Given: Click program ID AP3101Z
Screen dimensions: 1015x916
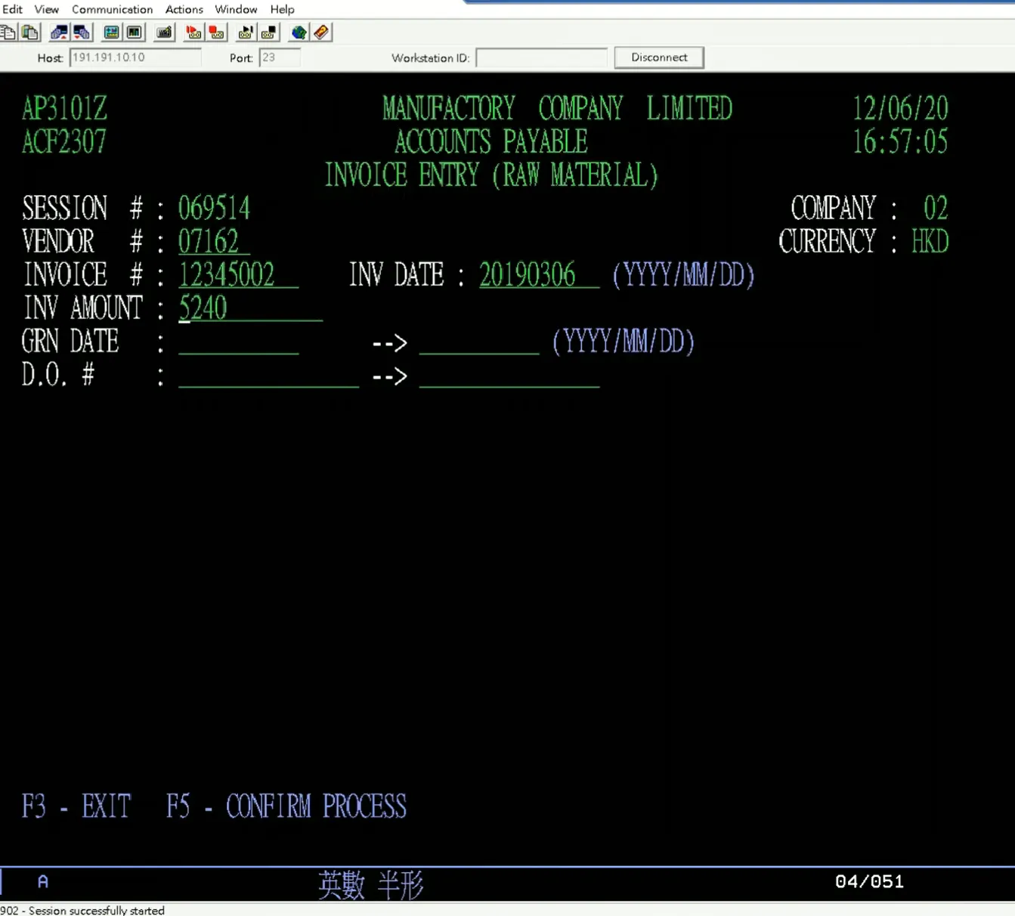Looking at the screenshot, I should (x=64, y=109).
